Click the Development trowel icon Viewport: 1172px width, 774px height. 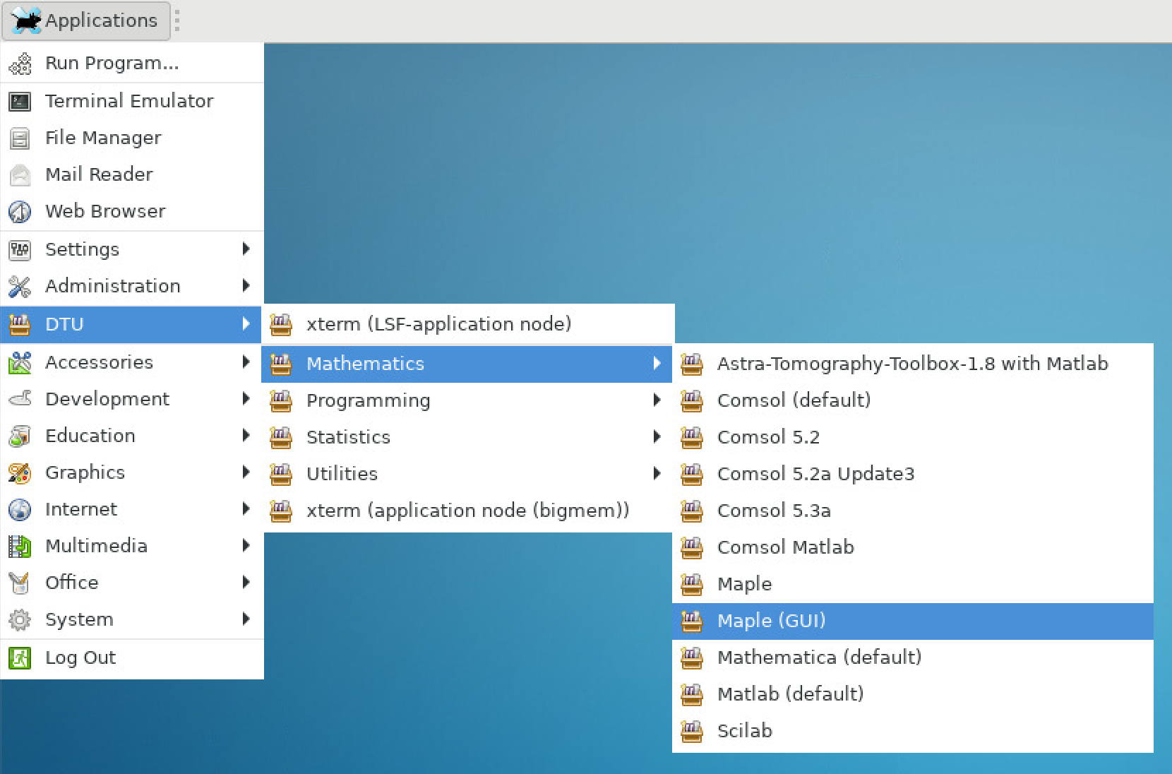tap(20, 400)
